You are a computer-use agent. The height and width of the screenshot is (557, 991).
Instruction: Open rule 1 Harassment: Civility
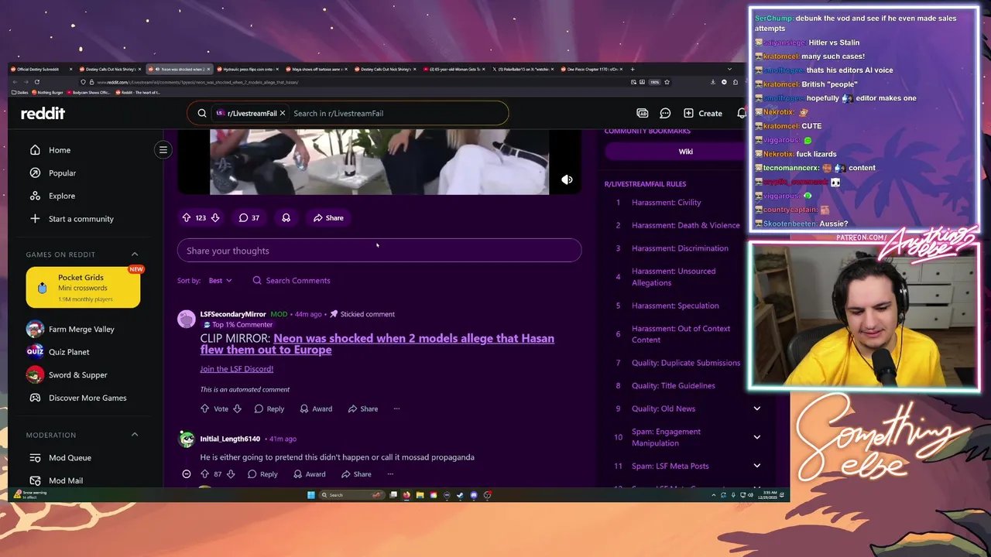click(x=666, y=203)
